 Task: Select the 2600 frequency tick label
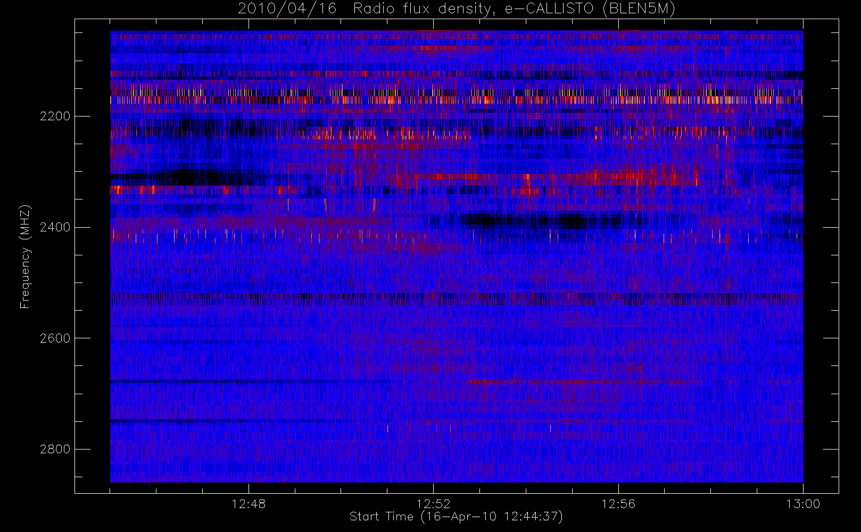(55, 338)
